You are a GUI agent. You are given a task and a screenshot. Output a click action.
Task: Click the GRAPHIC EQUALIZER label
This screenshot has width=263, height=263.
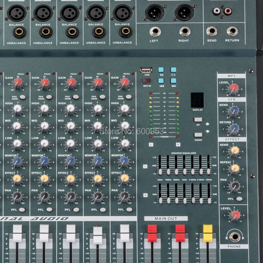[x=184, y=153]
